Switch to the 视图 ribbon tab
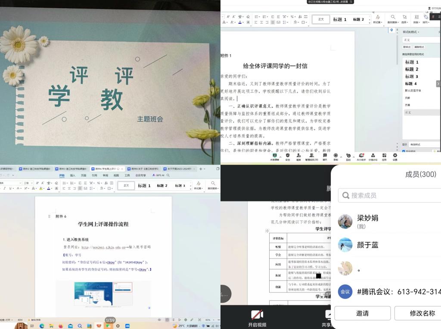The image size is (441, 329). tap(116, 175)
